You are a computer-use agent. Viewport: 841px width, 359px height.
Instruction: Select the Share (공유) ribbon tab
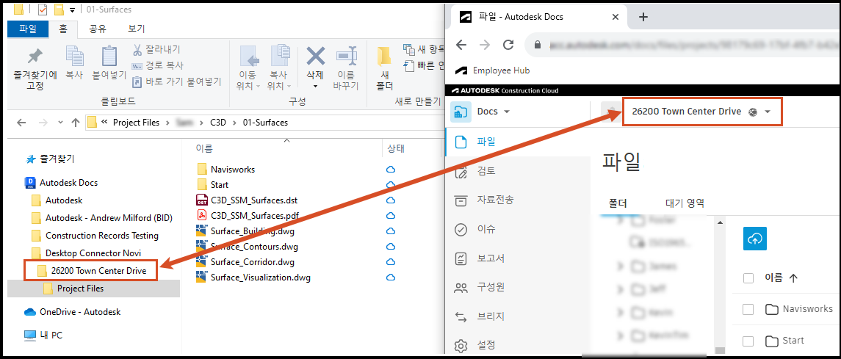[x=97, y=29]
